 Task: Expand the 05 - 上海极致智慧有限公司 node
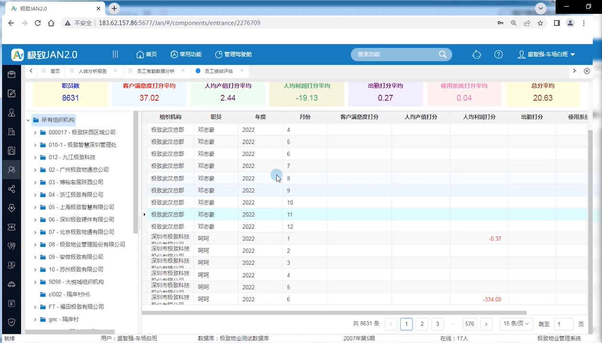tap(35, 207)
